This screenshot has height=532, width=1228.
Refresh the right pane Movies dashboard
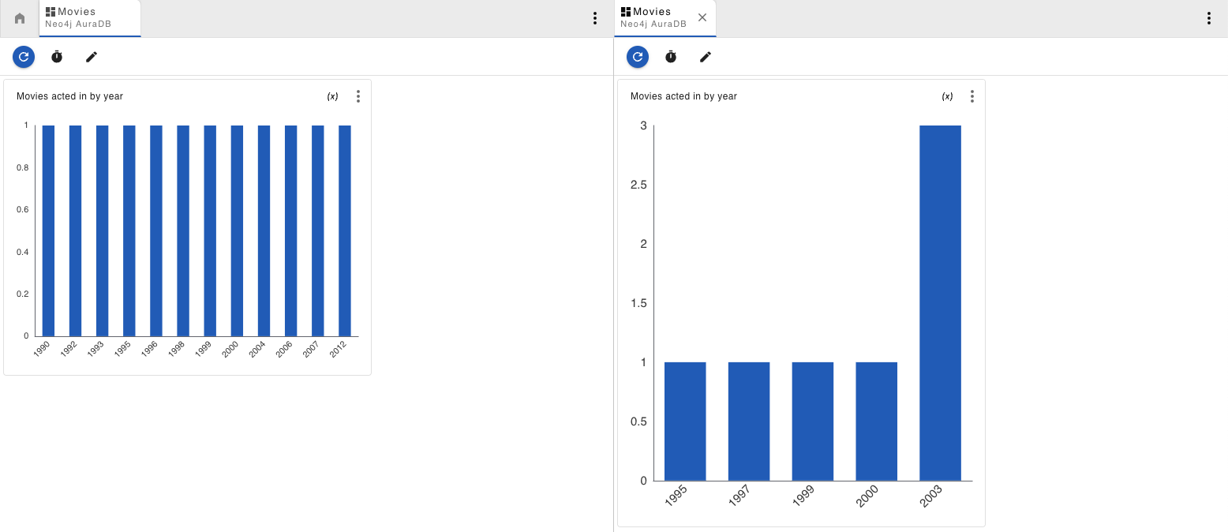point(638,57)
